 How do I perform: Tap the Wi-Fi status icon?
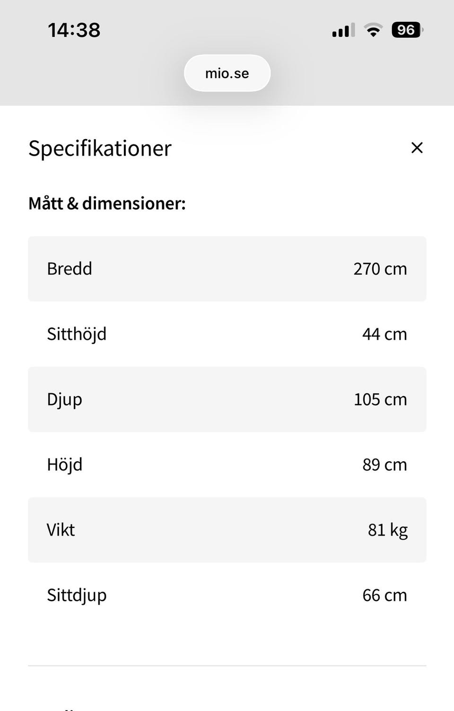[x=373, y=30]
